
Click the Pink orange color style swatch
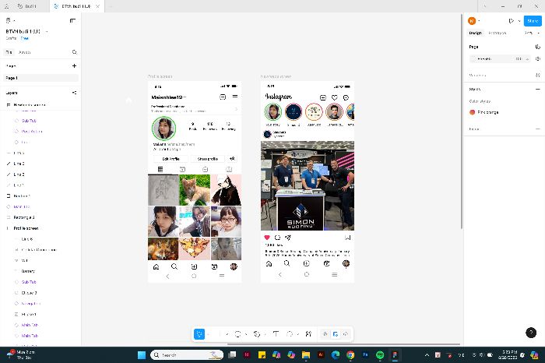click(472, 112)
